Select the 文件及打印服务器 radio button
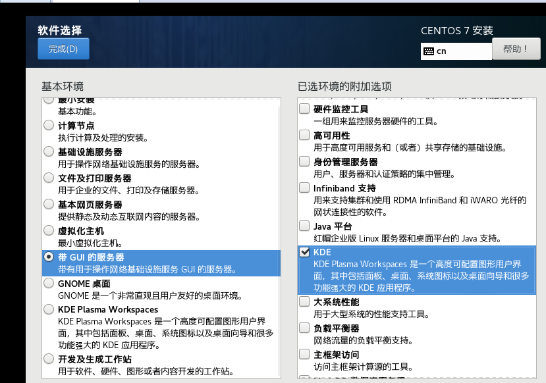Screen dimensions: 546x383 coord(49,178)
